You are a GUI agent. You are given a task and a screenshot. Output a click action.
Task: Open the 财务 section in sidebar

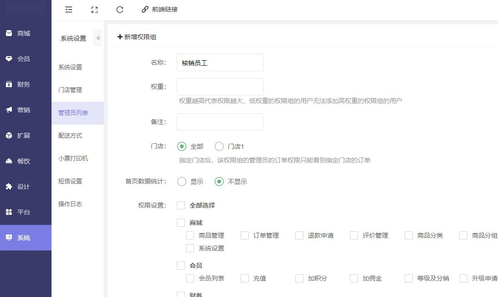click(24, 84)
